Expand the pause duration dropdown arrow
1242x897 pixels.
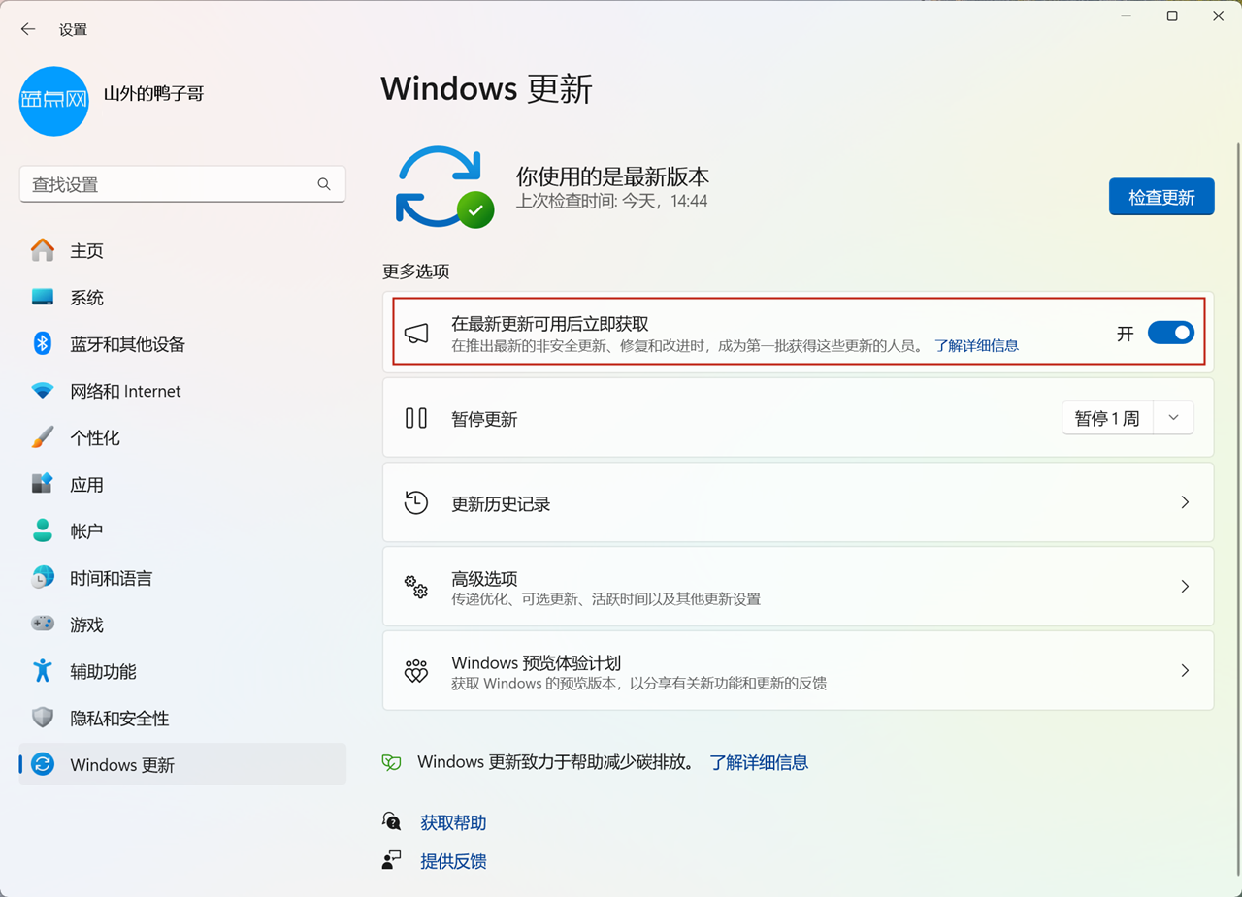point(1173,418)
